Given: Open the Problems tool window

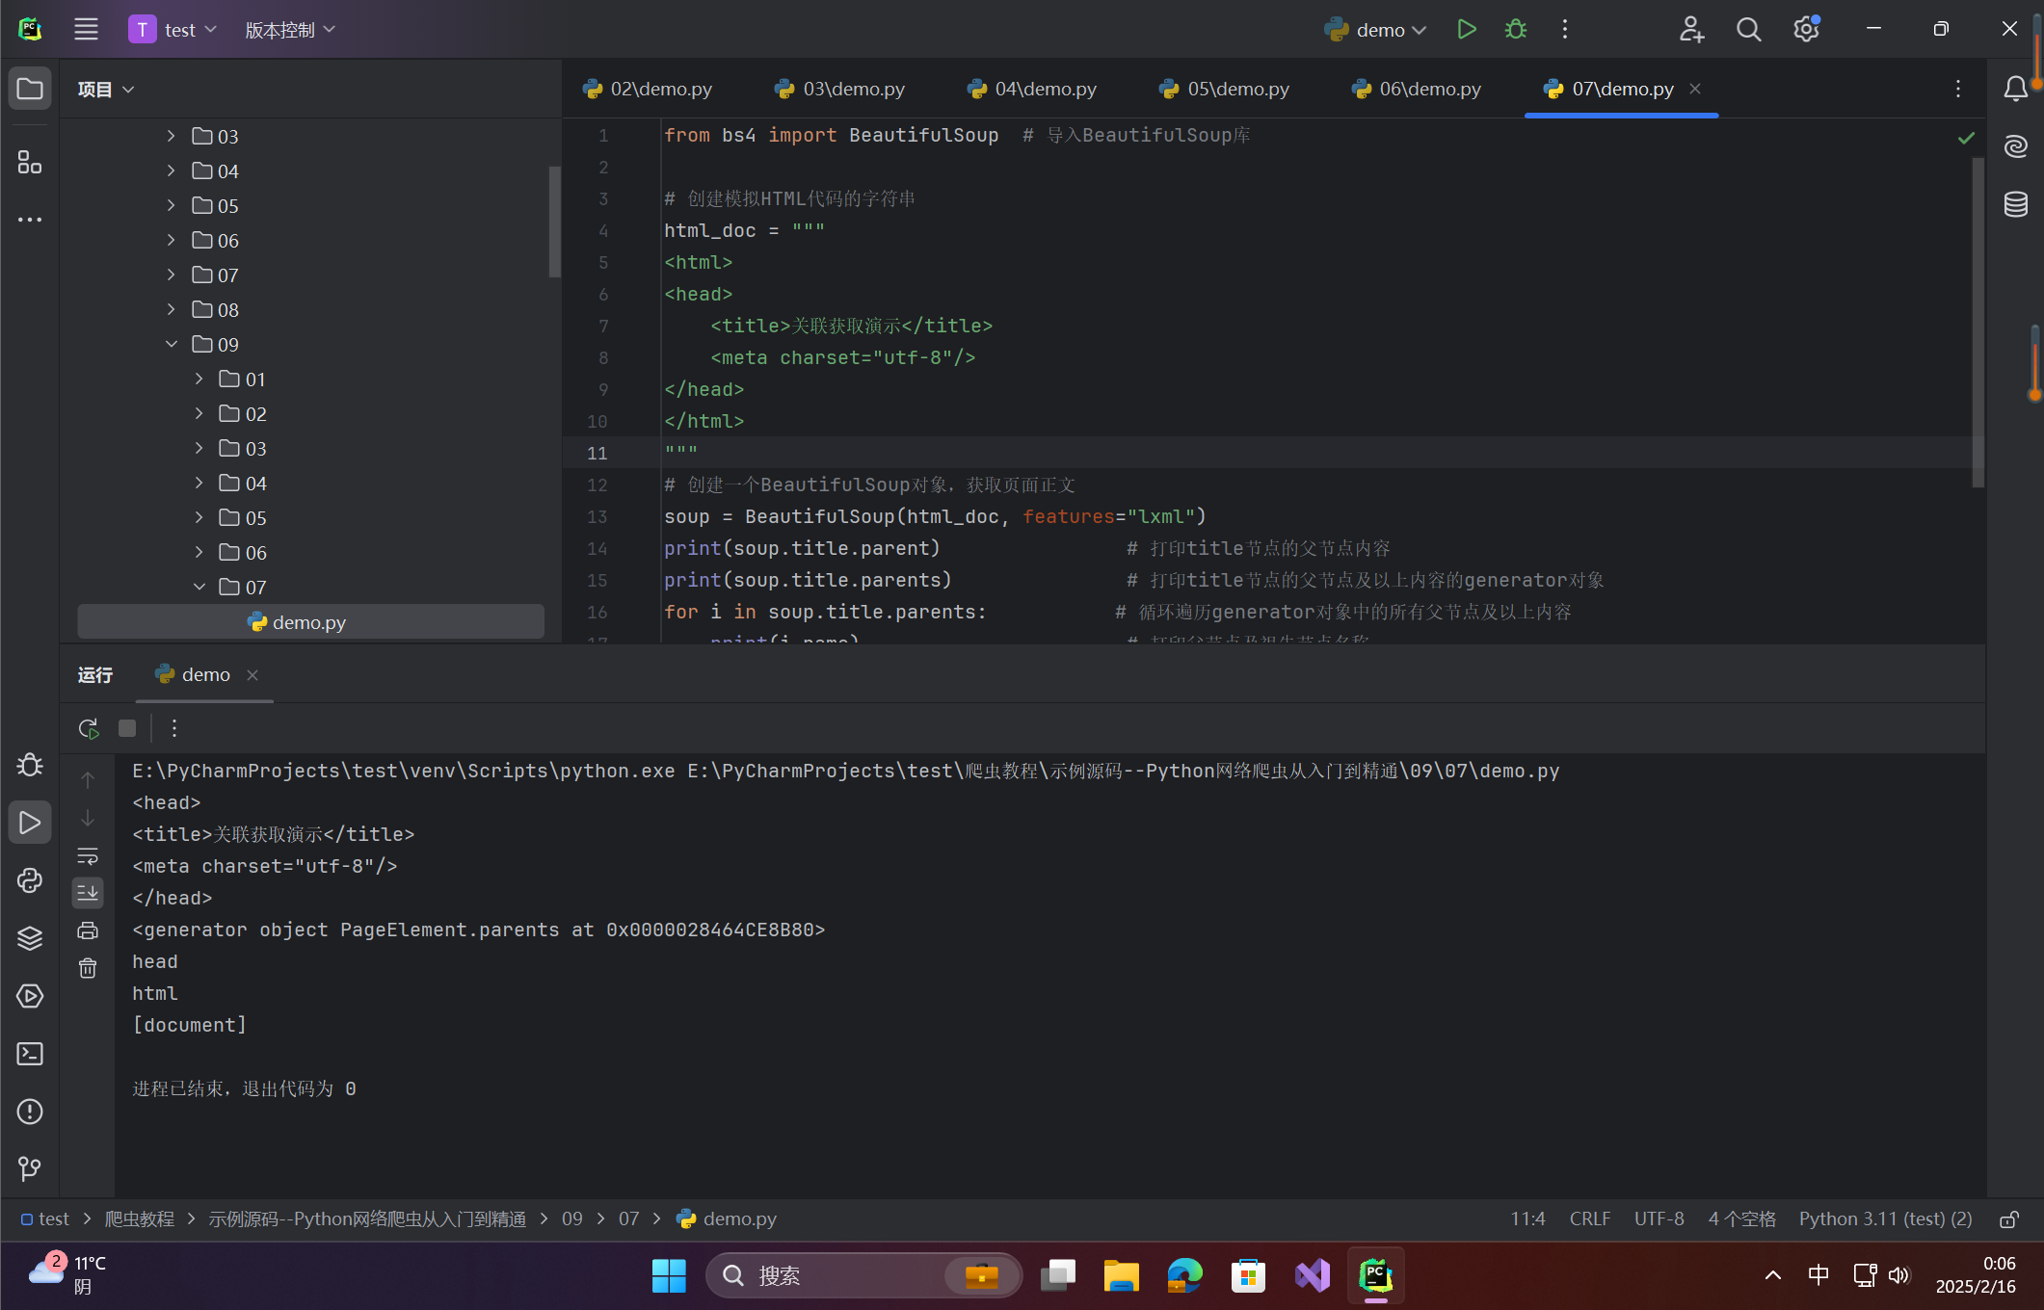Looking at the screenshot, I should tap(30, 1112).
